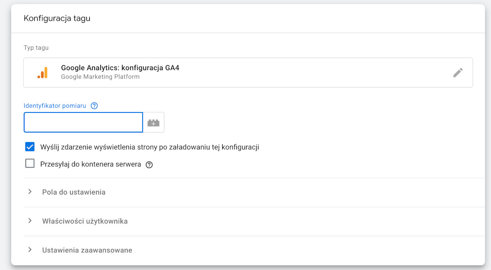
Task: Click Wyślij zdarzenie wyświetlenia strony label text
Action: coord(150,147)
